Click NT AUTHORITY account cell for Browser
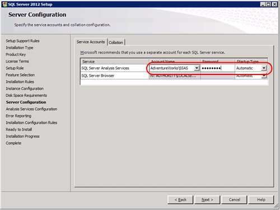This screenshot has width=280, height=210. 175,76
